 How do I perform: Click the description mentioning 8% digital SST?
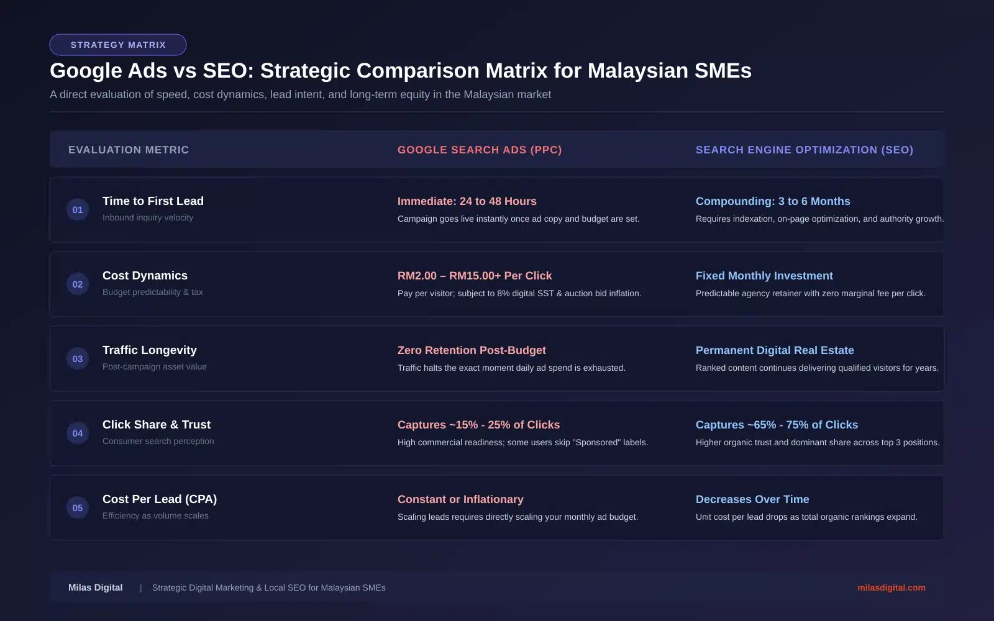519,293
